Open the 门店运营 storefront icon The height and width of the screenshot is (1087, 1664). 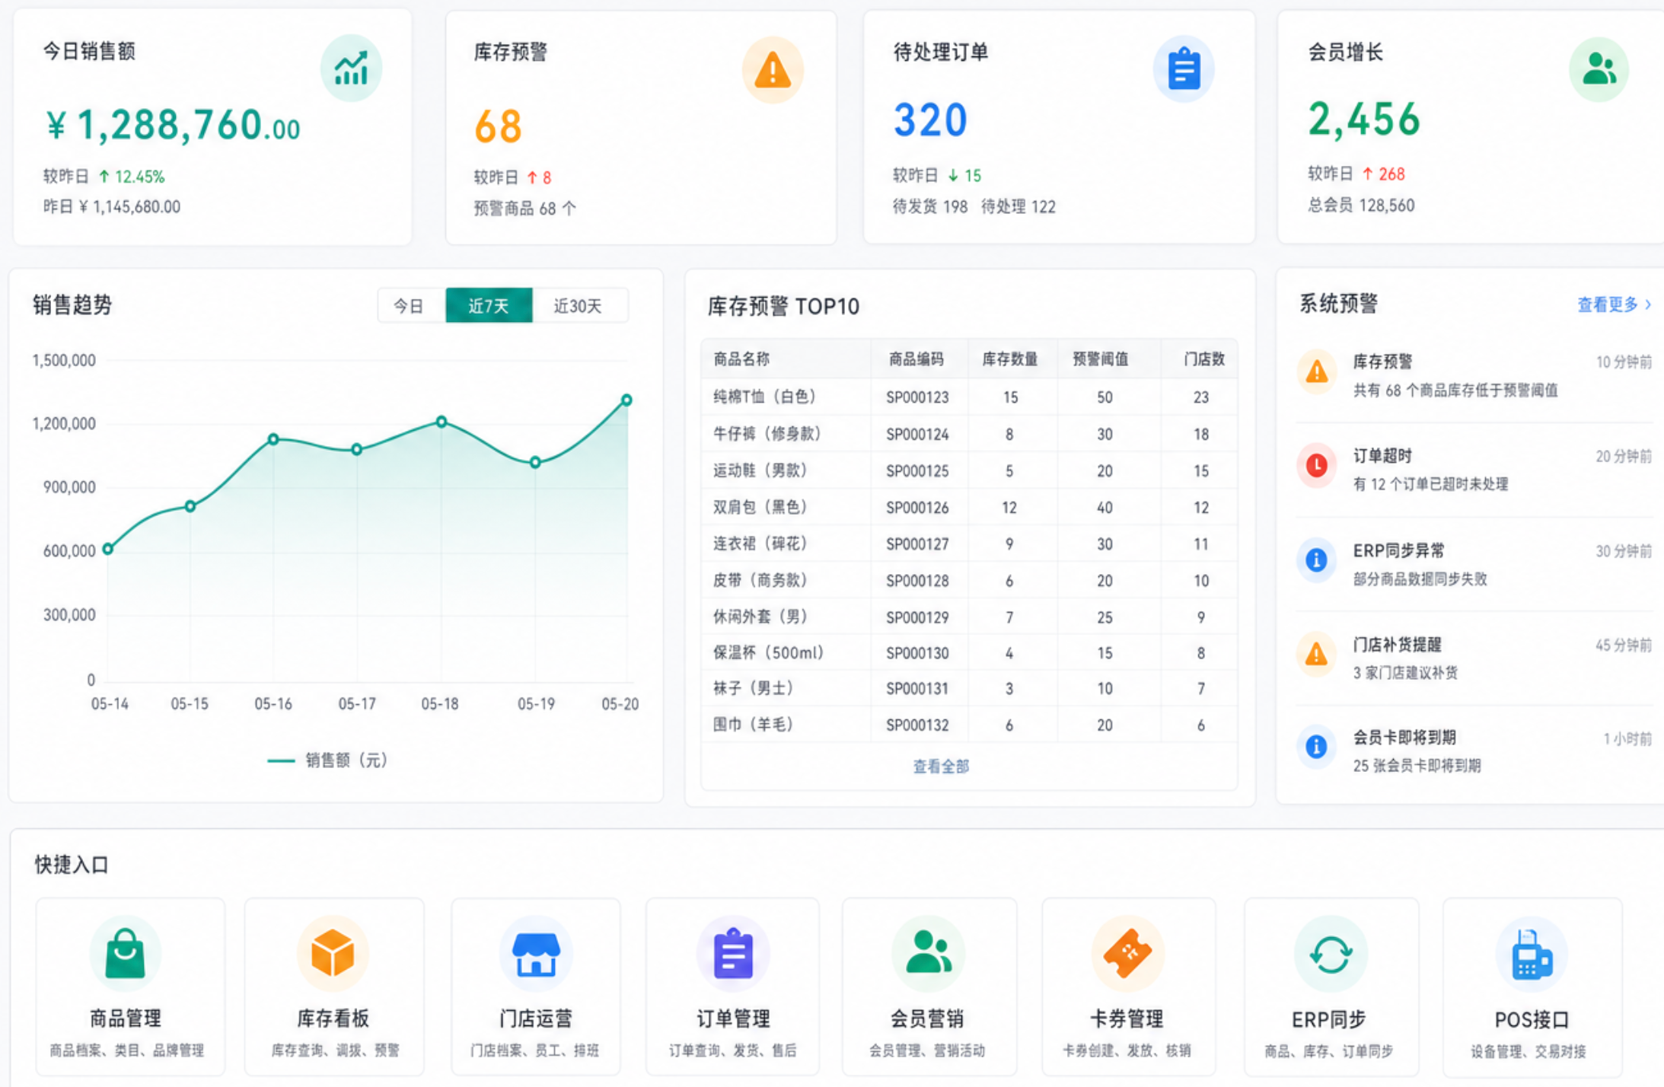click(536, 953)
